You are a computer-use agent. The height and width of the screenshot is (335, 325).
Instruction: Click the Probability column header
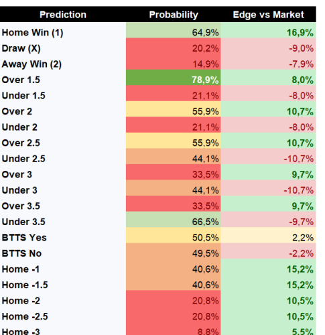pyautogui.click(x=174, y=15)
